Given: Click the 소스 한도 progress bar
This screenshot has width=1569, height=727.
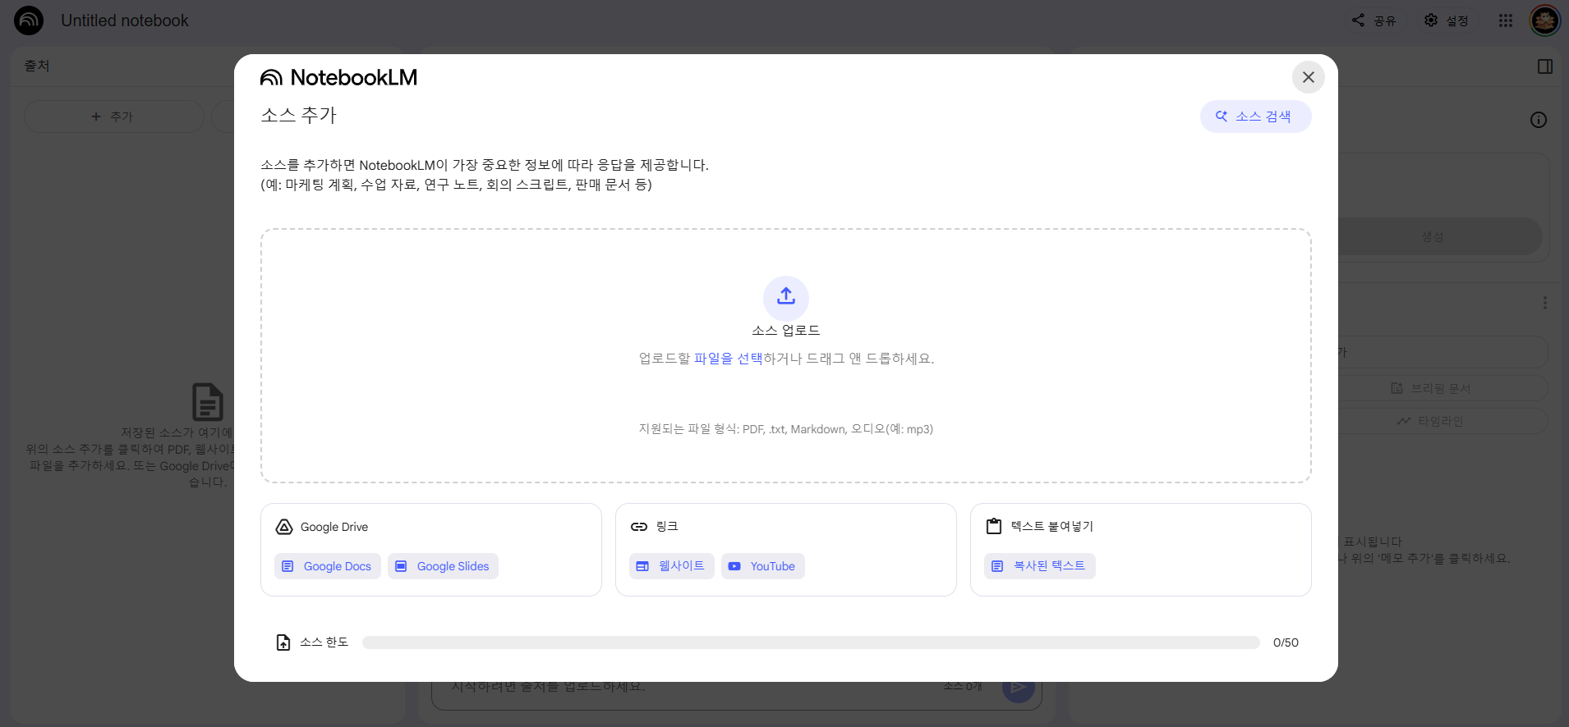Looking at the screenshot, I should [x=811, y=642].
